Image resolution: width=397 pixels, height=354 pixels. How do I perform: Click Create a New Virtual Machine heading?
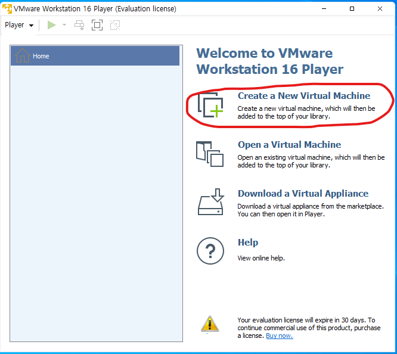[304, 96]
